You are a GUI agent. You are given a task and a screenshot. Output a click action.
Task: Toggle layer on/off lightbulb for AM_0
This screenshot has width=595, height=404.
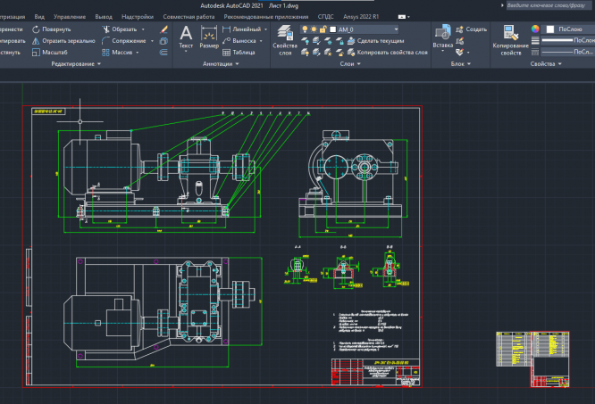(305, 29)
